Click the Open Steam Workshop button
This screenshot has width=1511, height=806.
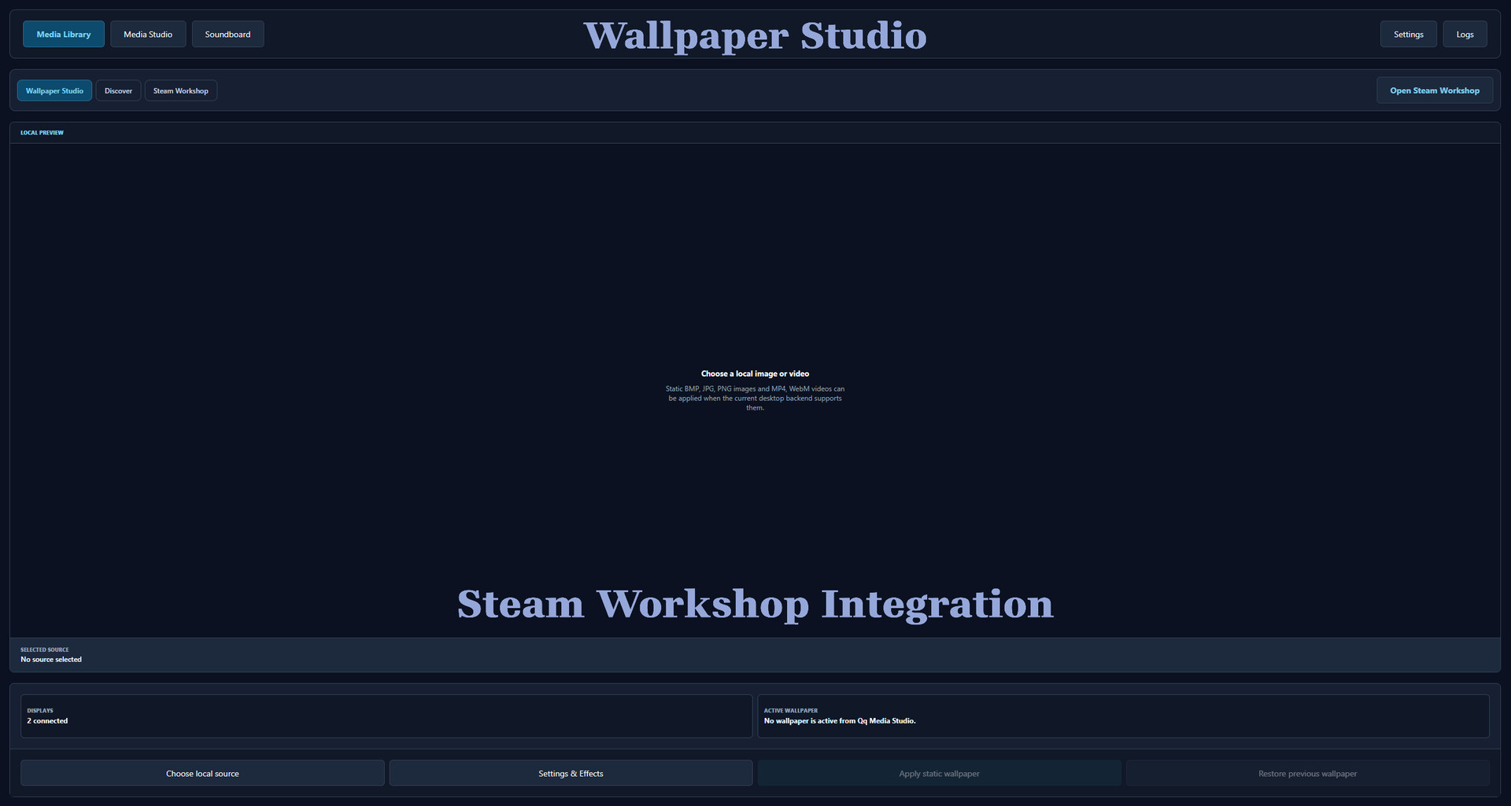coord(1435,90)
